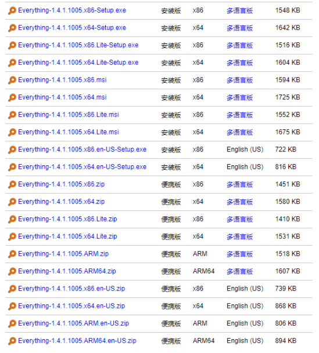Select the 1725 KB size text
Viewport: 319px width, 353px height.
coord(288,97)
